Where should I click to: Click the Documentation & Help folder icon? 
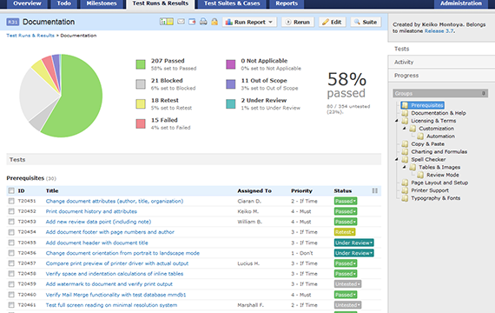click(405, 113)
